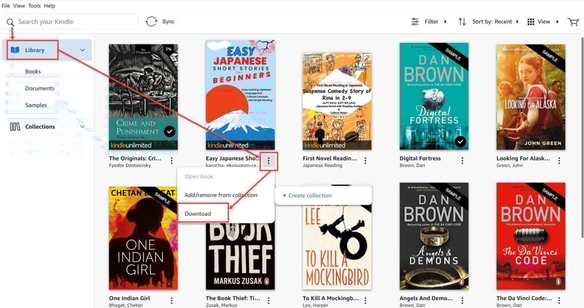The height and width of the screenshot is (308, 584).
Task: Click downloaded checkmark on Crime and Punishment
Action: click(x=169, y=132)
